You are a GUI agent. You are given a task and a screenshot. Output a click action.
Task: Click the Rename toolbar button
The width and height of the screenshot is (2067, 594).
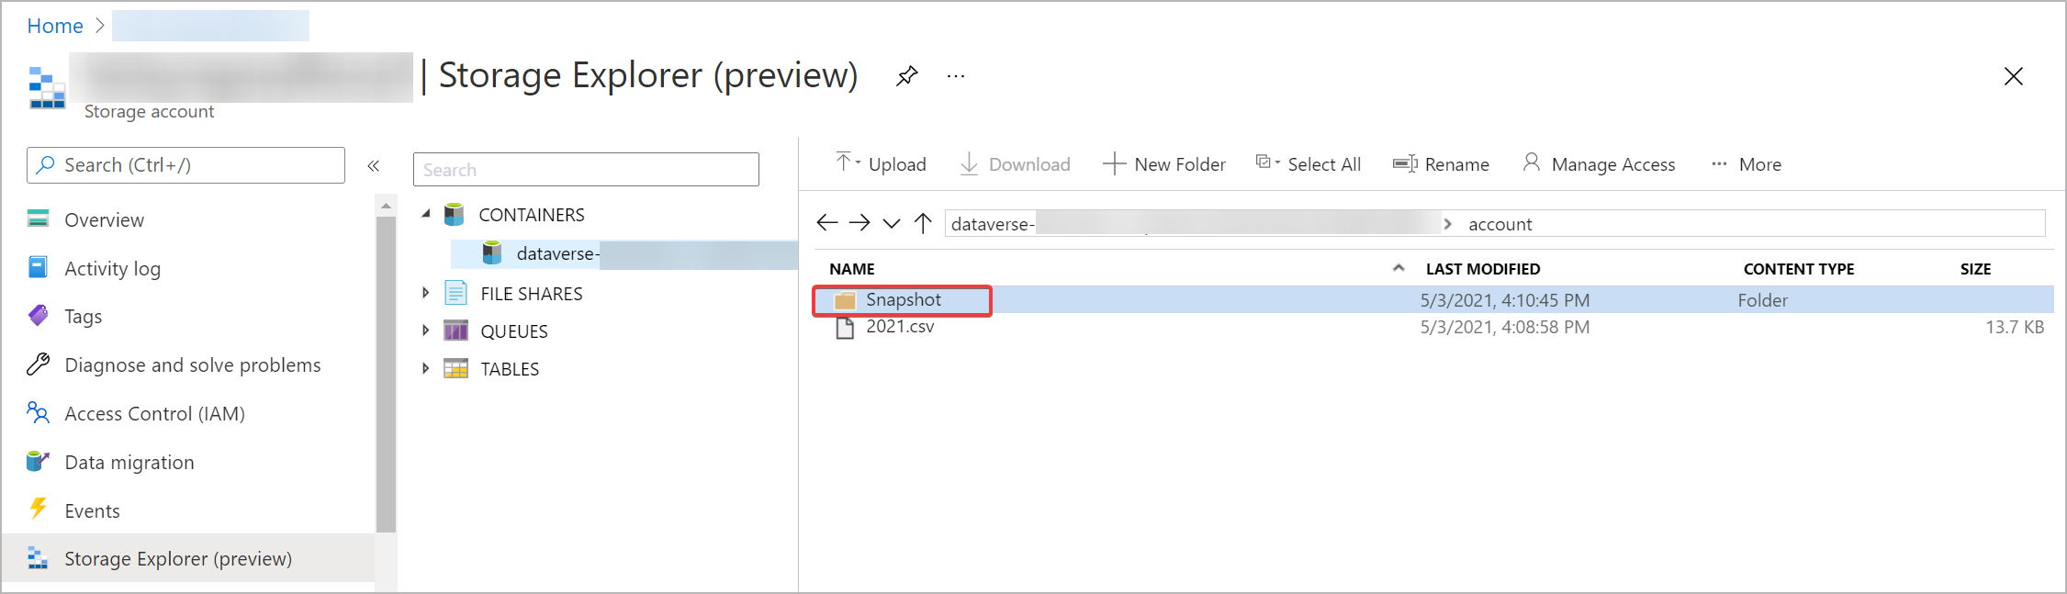coord(1441,164)
